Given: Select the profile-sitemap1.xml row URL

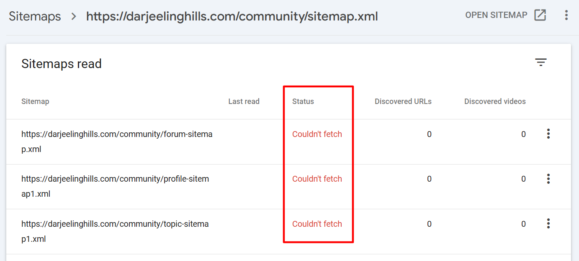Looking at the screenshot, I should (115, 186).
